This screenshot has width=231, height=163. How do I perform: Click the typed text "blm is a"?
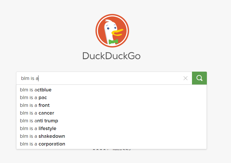[x=30, y=78]
